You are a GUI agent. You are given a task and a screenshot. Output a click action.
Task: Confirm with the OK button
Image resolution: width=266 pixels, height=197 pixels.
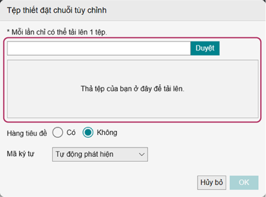(x=244, y=182)
